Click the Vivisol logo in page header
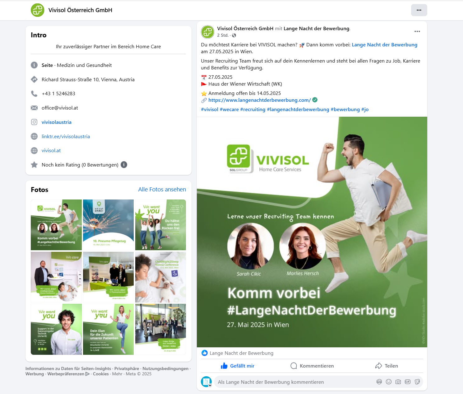Image resolution: width=463 pixels, height=394 pixels. [37, 10]
